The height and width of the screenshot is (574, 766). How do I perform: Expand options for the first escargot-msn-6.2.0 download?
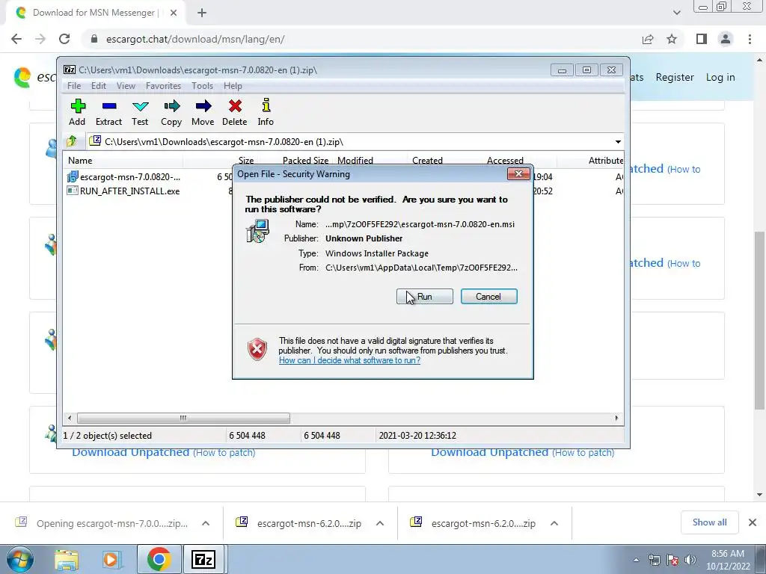pyautogui.click(x=379, y=523)
